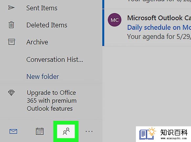Click the knowledge encyclopedia watermark logo
This screenshot has width=191, height=142.
pyautogui.click(x=163, y=134)
